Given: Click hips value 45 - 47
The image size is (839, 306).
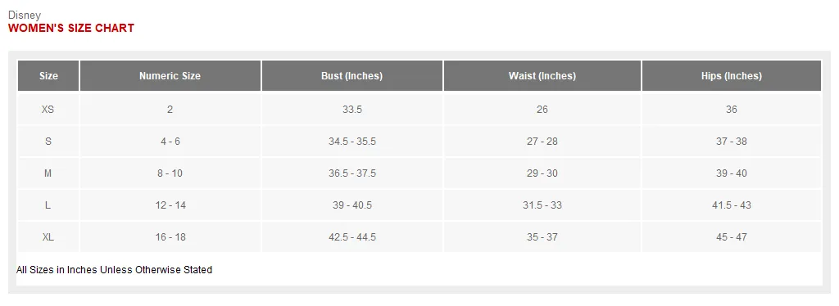Looking at the screenshot, I should point(732,237).
